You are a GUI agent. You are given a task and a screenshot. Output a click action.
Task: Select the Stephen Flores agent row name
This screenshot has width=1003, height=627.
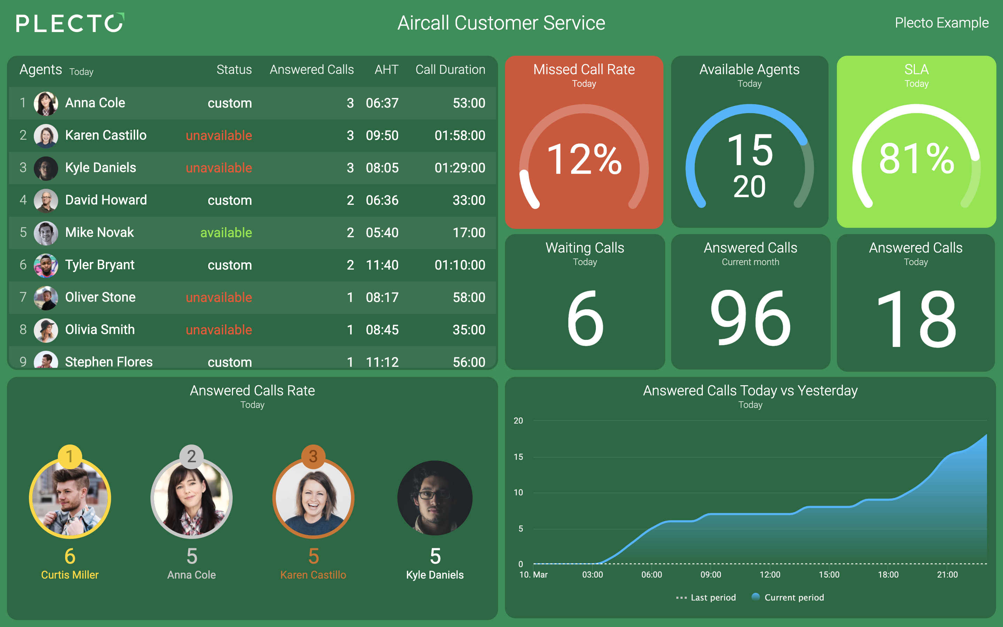click(109, 362)
